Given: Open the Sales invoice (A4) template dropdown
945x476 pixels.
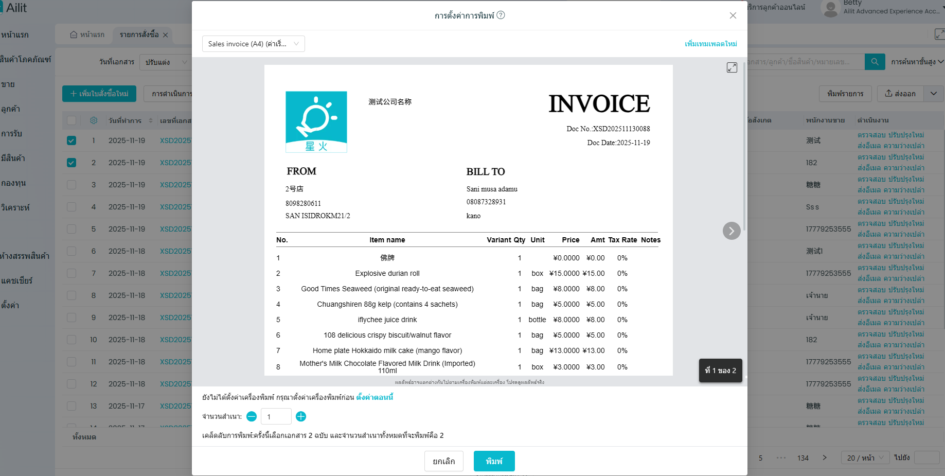Looking at the screenshot, I should (x=253, y=44).
